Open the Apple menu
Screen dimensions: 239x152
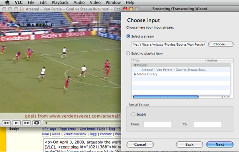(x=8, y=2)
